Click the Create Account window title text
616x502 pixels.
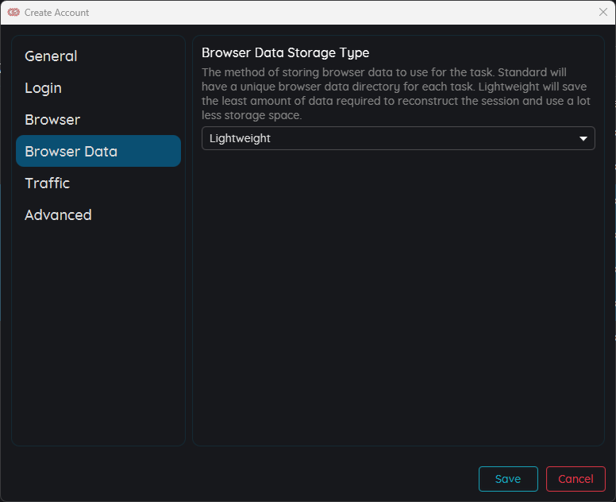pyautogui.click(x=56, y=13)
